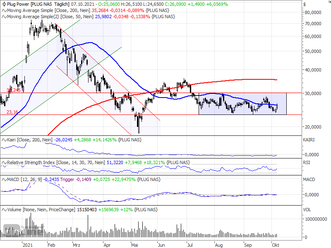Click the Mrz label on the time axis
This screenshot has width=331, height=248.
click(77, 245)
